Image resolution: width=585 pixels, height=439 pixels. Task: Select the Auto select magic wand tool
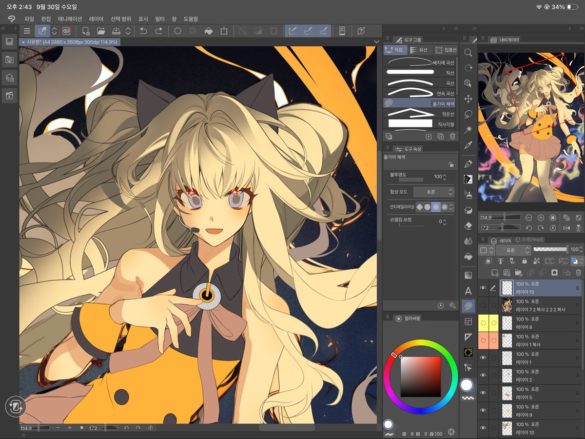point(468,129)
